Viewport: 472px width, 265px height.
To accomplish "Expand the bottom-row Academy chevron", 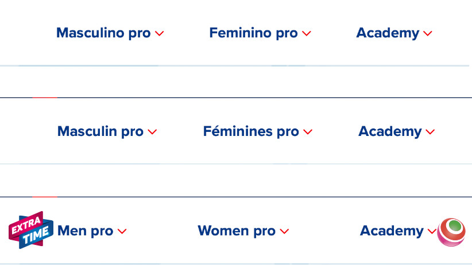I will (432, 232).
